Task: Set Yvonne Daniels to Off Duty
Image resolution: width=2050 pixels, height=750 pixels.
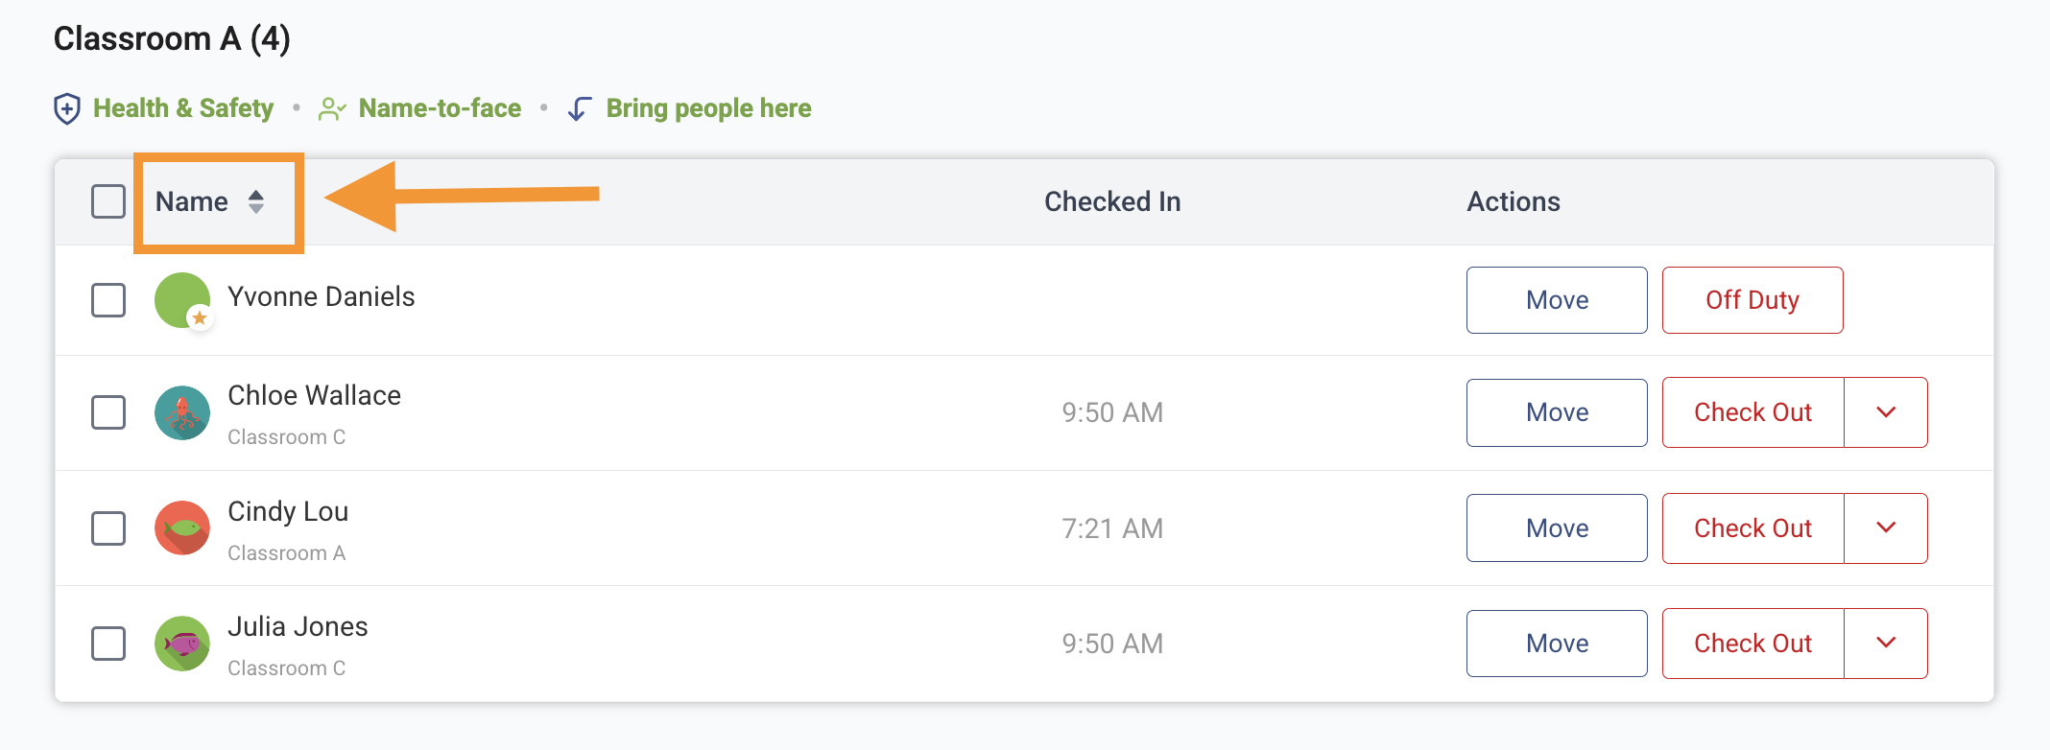Action: [1752, 299]
